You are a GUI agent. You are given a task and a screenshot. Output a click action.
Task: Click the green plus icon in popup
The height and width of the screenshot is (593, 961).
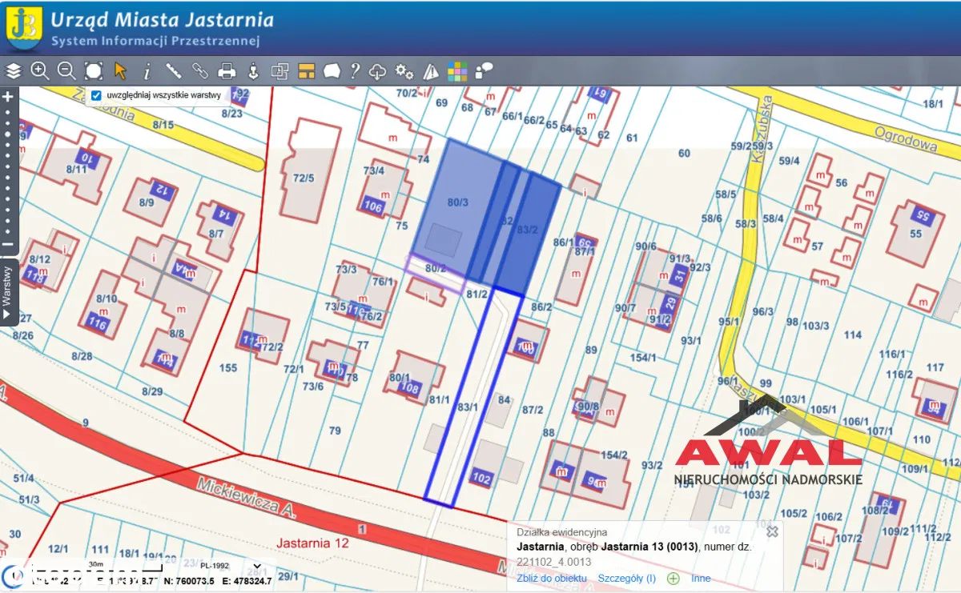pos(673,579)
